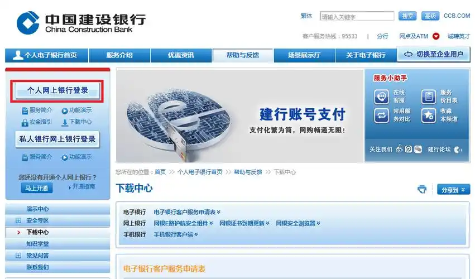Screen dimensions: 475x279
Task: Expand the 常见问答 sidebar item
Action: [x=18, y=256]
